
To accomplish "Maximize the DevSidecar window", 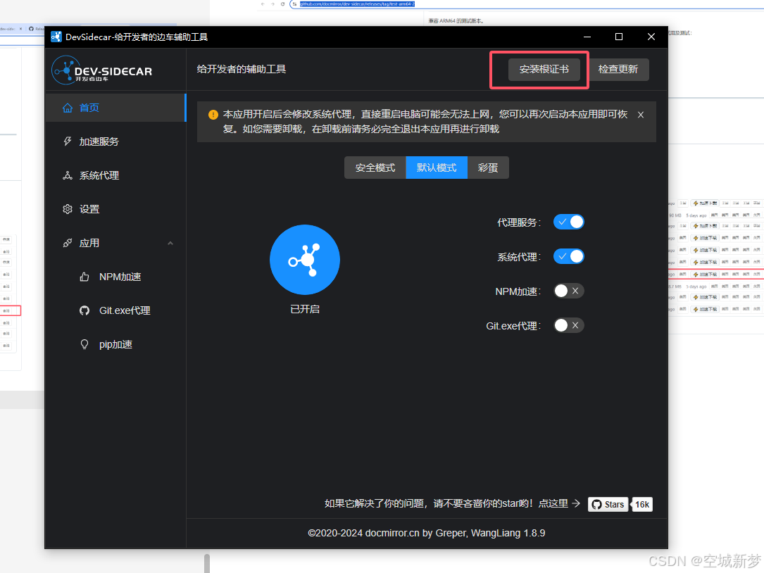I will point(619,37).
